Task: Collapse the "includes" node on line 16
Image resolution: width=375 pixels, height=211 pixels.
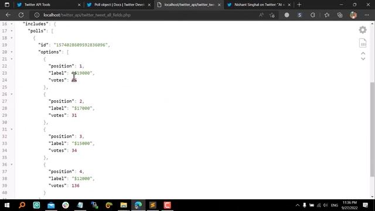Action: [x=12, y=24]
